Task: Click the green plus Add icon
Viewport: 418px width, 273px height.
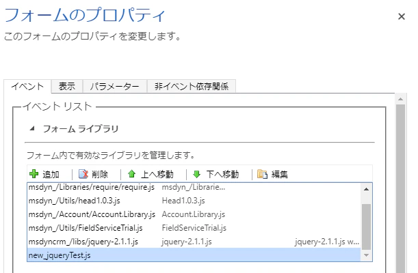Action: (34, 174)
